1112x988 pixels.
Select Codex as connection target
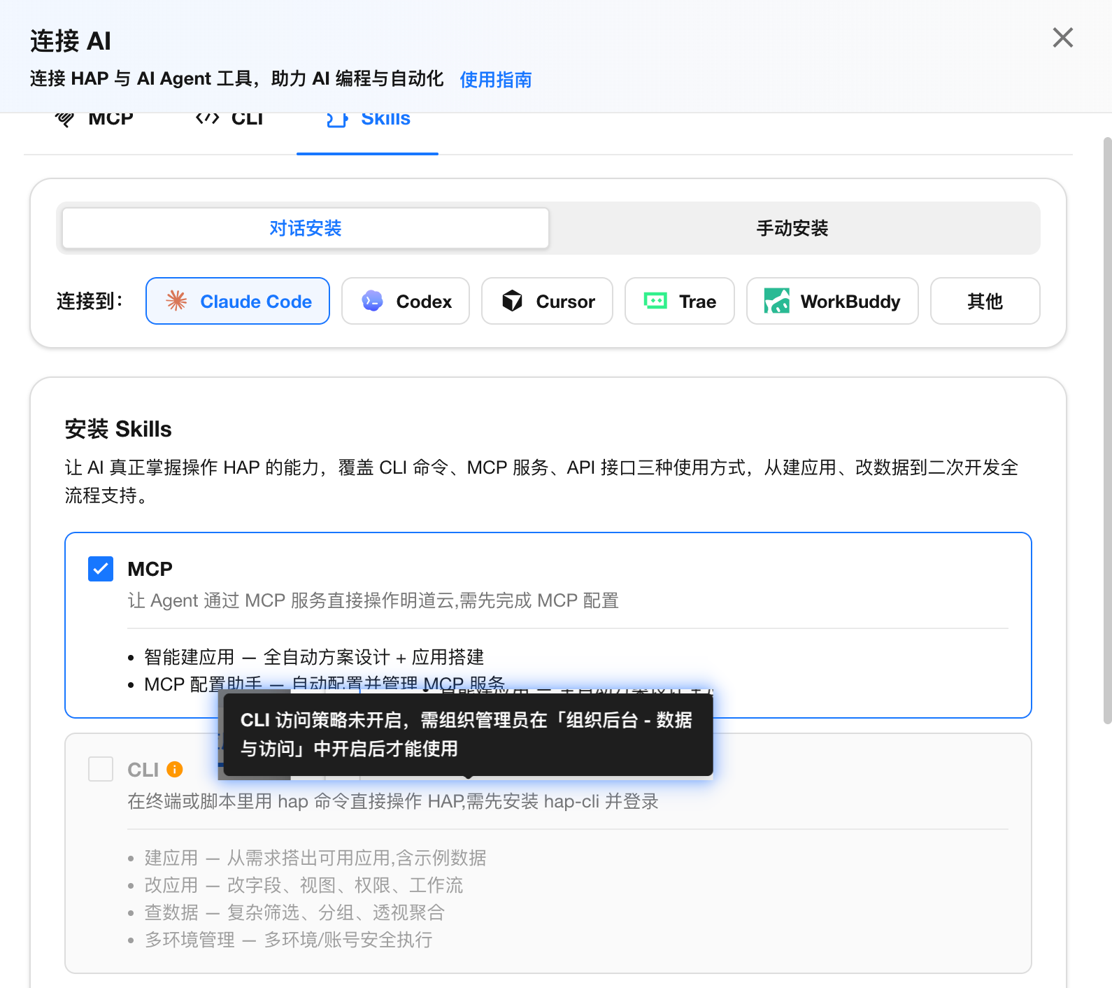(406, 301)
